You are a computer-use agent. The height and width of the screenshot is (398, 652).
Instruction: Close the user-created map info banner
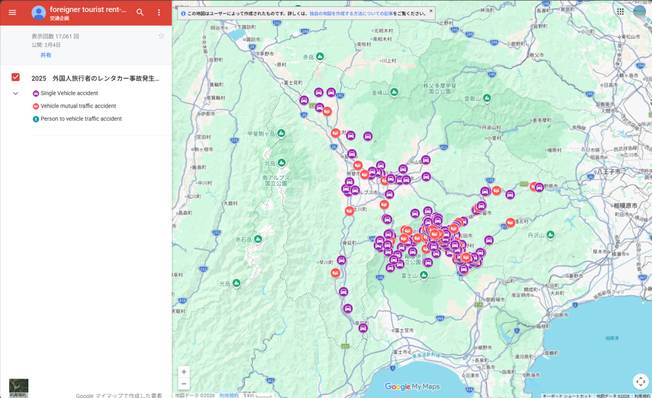tap(431, 10)
